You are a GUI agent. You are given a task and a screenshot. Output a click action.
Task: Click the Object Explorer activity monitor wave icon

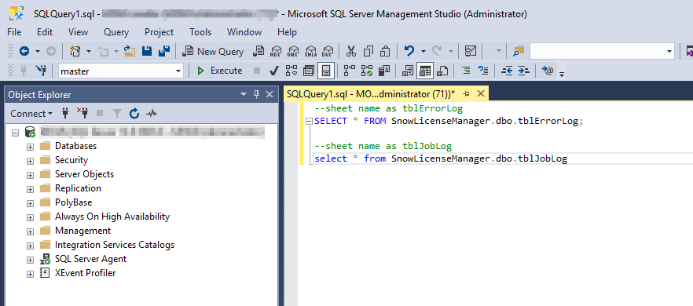click(x=152, y=114)
